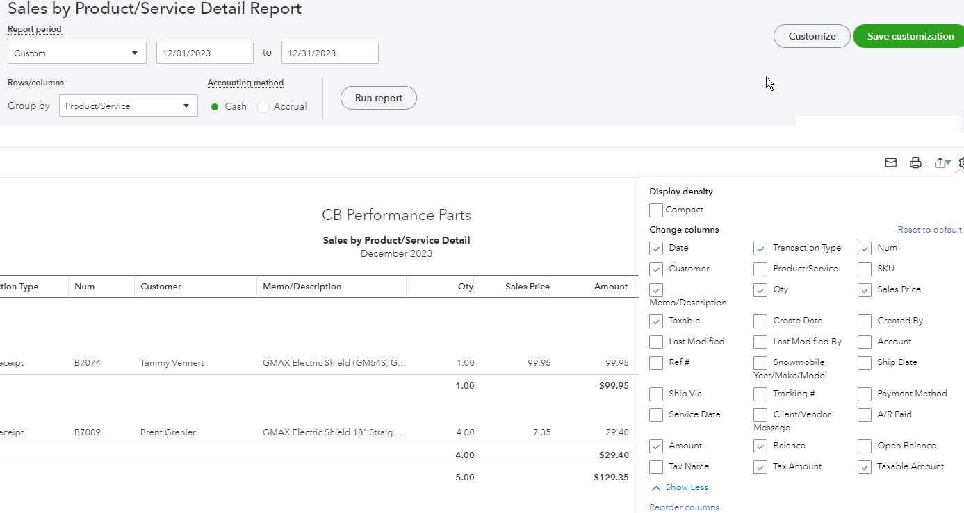Viewport: 964px width, 513px height.
Task: Enable the SKU column
Action: point(864,269)
